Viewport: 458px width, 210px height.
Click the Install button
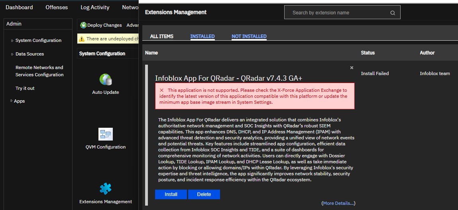point(171,194)
